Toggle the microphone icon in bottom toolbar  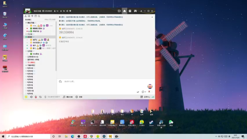pyautogui.click(x=36, y=97)
